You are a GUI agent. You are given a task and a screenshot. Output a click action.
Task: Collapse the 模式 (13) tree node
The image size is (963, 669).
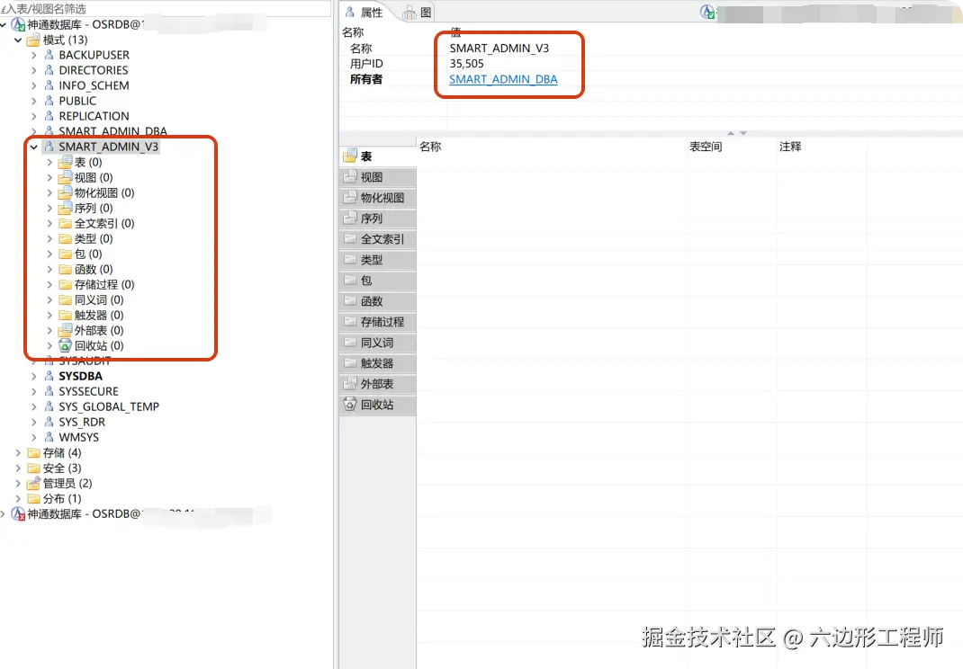coord(15,40)
